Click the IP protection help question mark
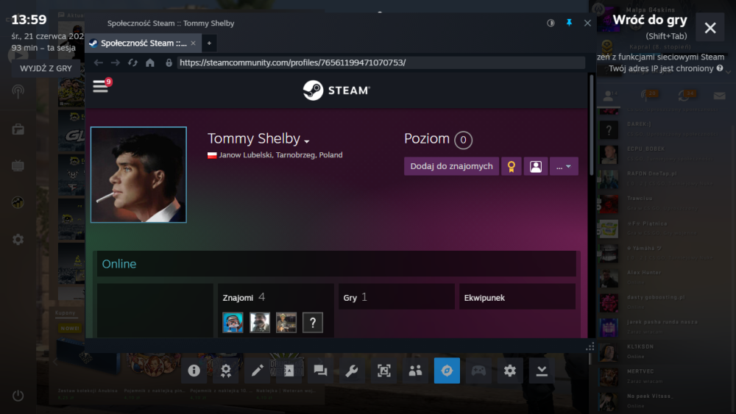The height and width of the screenshot is (414, 736). (720, 68)
